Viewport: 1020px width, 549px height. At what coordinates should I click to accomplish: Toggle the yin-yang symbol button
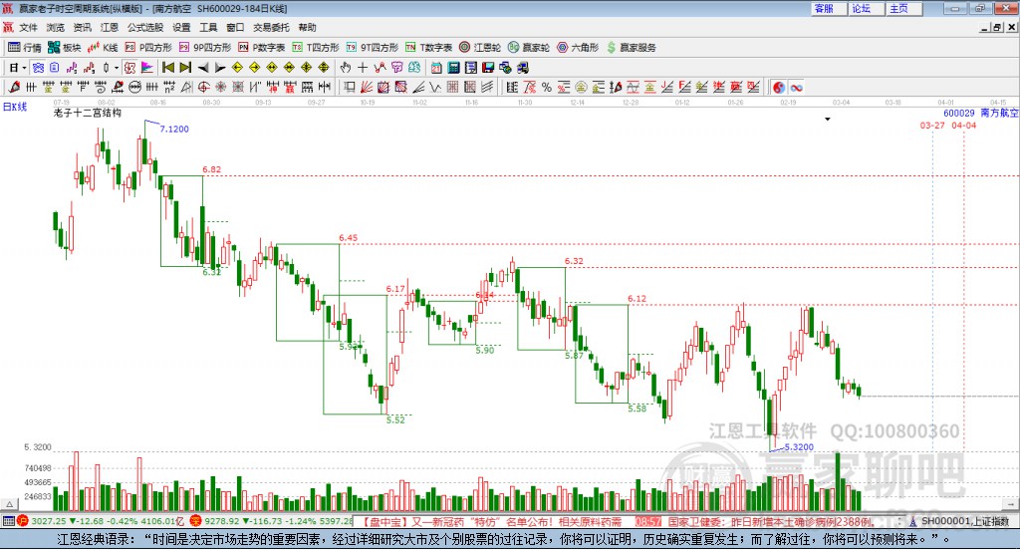pos(779,87)
